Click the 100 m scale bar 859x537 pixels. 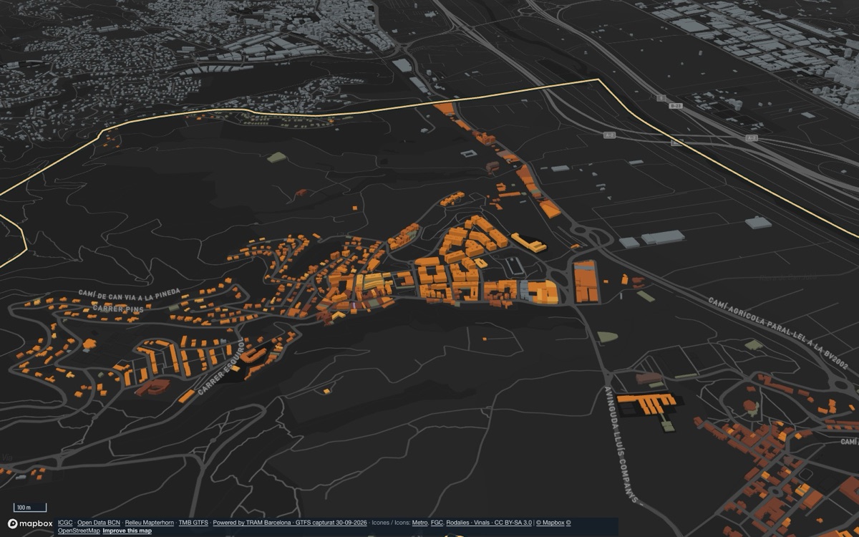(x=30, y=508)
